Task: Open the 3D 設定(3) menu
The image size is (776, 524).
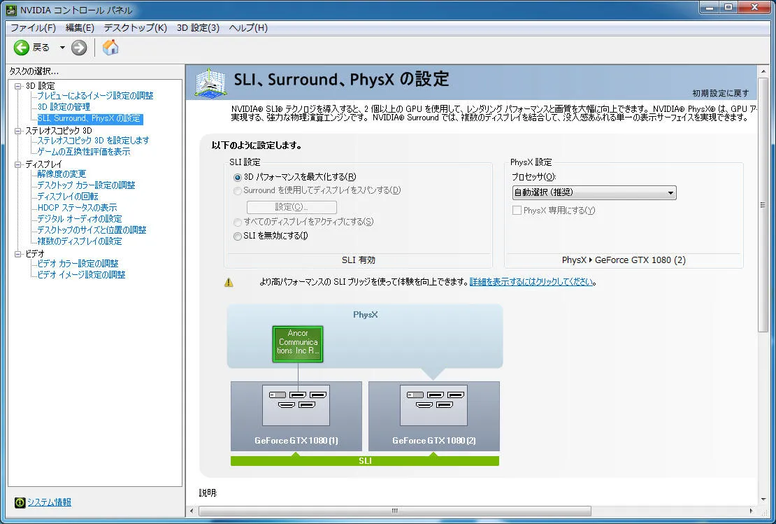Action: [x=198, y=28]
